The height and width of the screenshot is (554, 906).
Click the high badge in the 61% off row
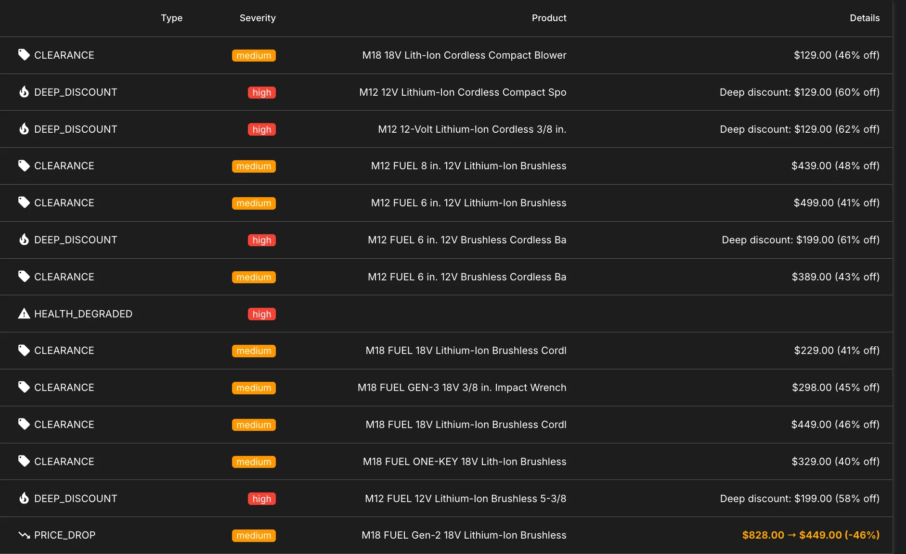(262, 240)
